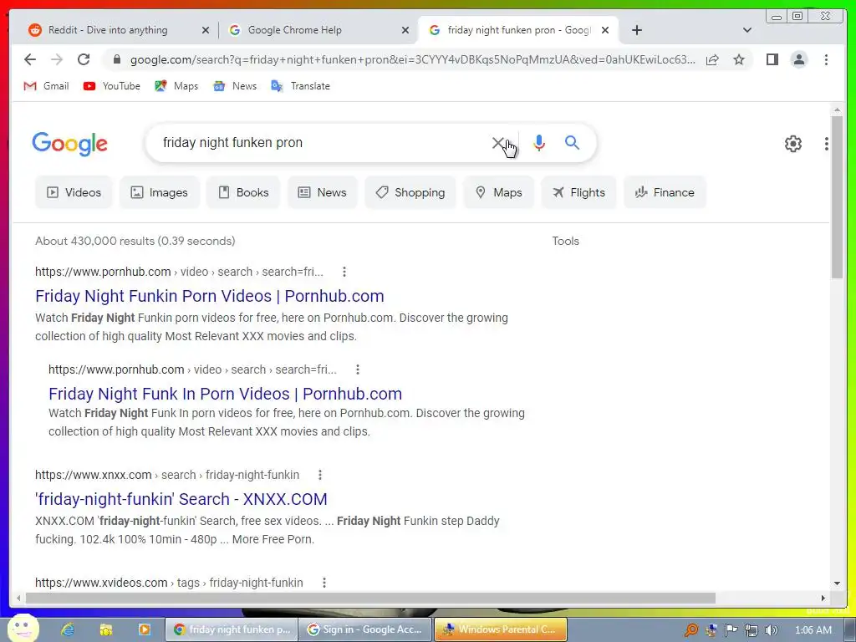
Task: Close the Reddit tab
Action: tap(206, 30)
